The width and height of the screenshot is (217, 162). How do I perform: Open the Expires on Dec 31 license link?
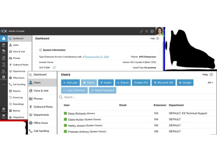(x=97, y=57)
